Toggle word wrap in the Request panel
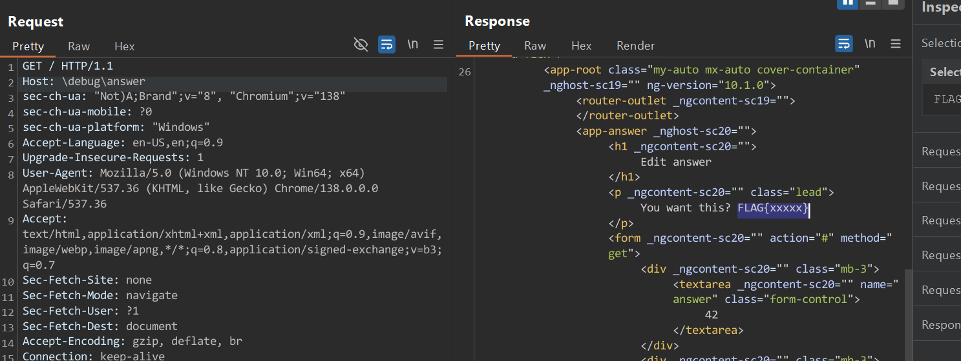 click(x=386, y=44)
